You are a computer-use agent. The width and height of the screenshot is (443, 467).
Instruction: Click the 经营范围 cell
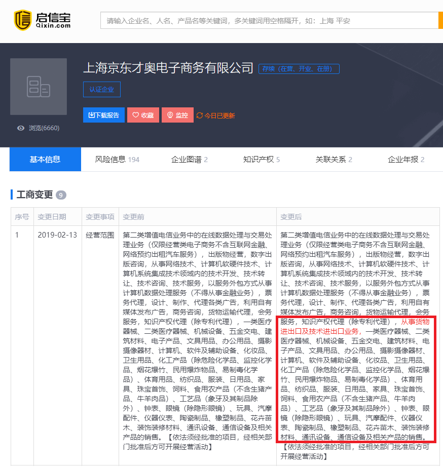coord(100,235)
